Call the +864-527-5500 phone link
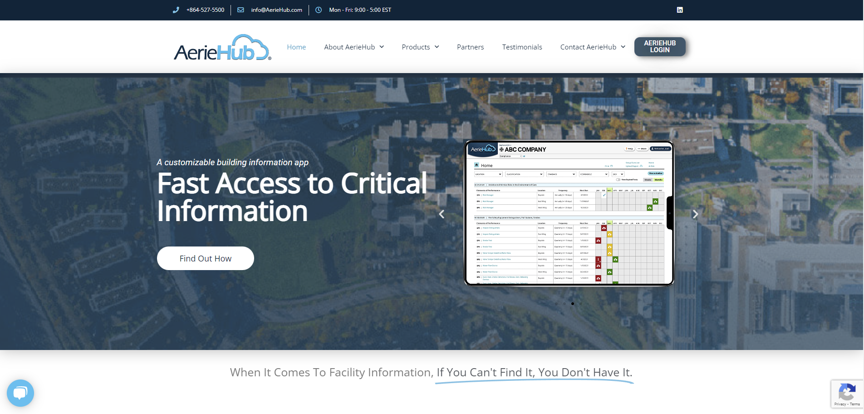Image resolution: width=864 pixels, height=414 pixels. (x=205, y=10)
